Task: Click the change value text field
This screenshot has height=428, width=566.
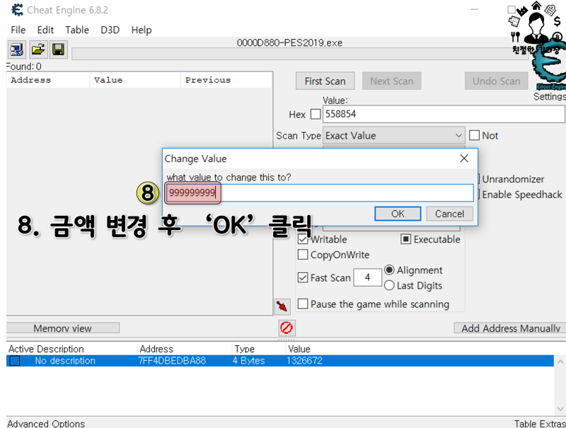Action: 319,192
